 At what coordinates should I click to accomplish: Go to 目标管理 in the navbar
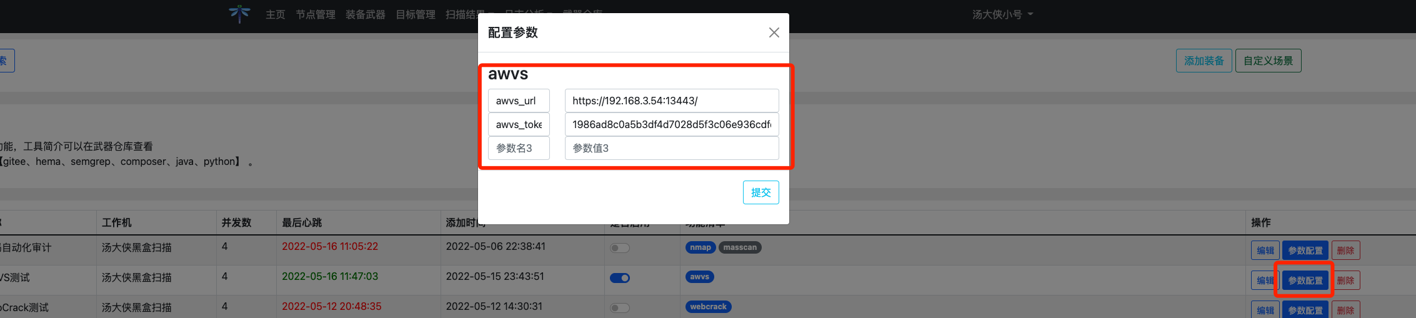click(x=415, y=14)
